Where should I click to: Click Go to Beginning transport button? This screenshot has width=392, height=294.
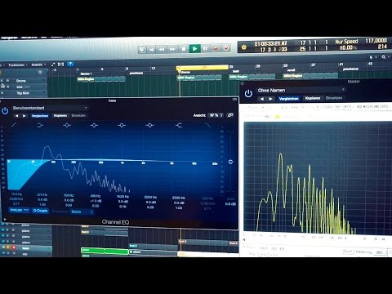pyautogui.click(x=152, y=50)
